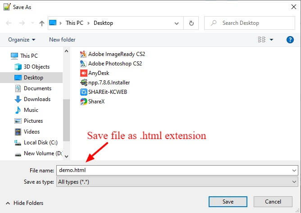This screenshot has height=213, width=301.
Task: Click the Downloads arrow icon
Action: coord(18,99)
